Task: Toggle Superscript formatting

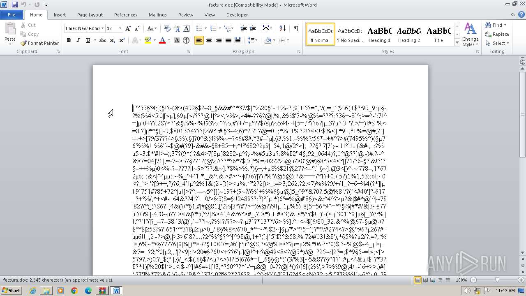Action: coord(122,40)
